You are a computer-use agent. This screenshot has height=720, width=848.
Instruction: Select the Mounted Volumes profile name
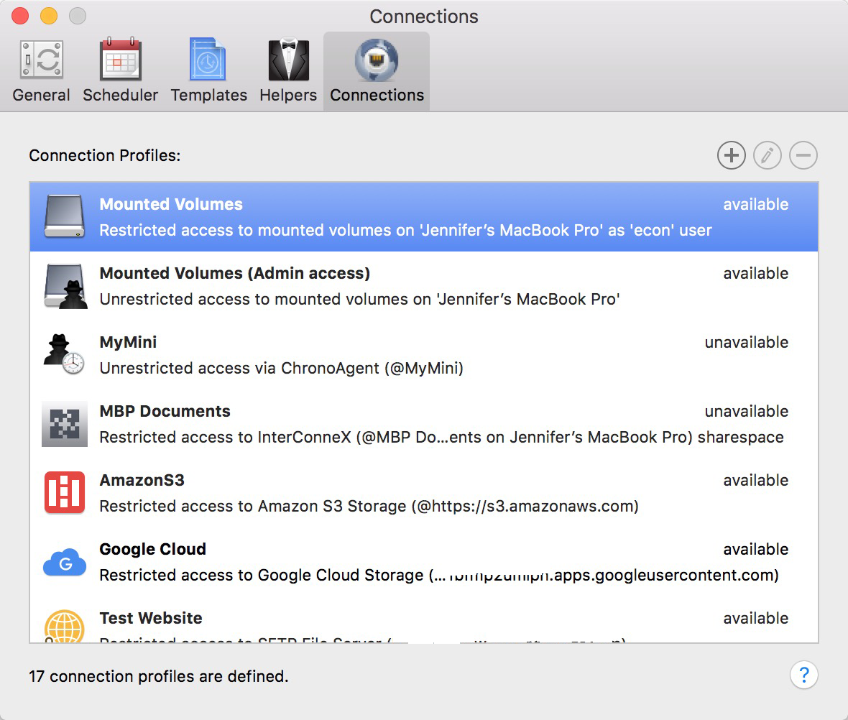(x=171, y=205)
